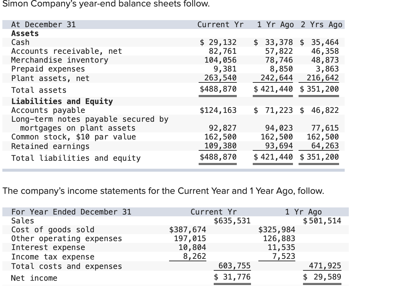This screenshot has height=289, width=418.
Task: Select plant assets value 263,540
Action: (x=221, y=78)
